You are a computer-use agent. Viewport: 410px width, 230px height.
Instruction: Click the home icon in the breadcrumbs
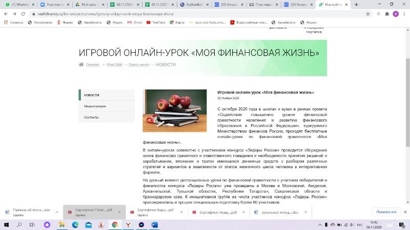[x=81, y=64]
